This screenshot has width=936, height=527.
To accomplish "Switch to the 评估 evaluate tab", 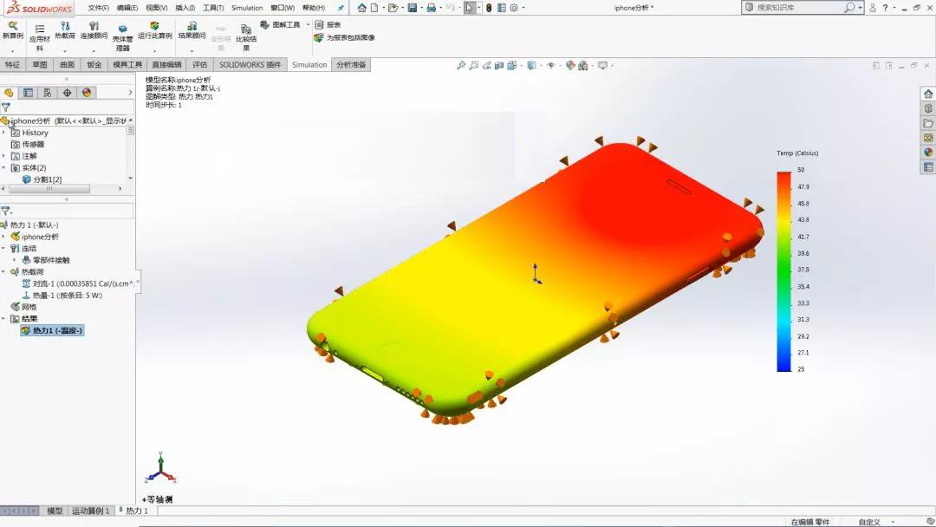I will (200, 64).
